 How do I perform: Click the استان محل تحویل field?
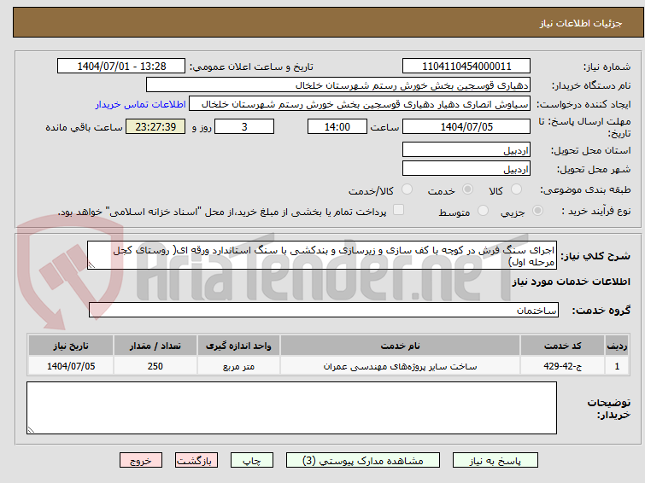466,149
